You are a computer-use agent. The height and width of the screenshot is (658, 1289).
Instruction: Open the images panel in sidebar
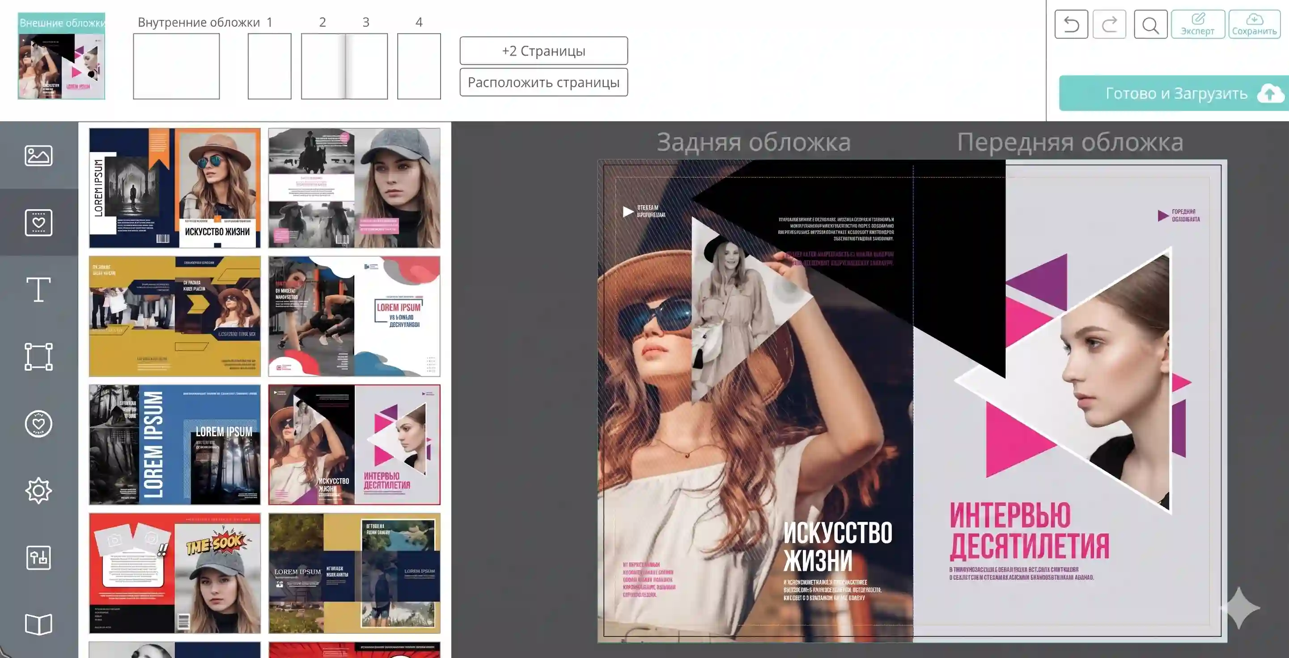[x=38, y=156]
